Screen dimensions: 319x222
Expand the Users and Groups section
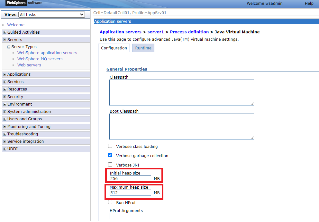pos(5,119)
